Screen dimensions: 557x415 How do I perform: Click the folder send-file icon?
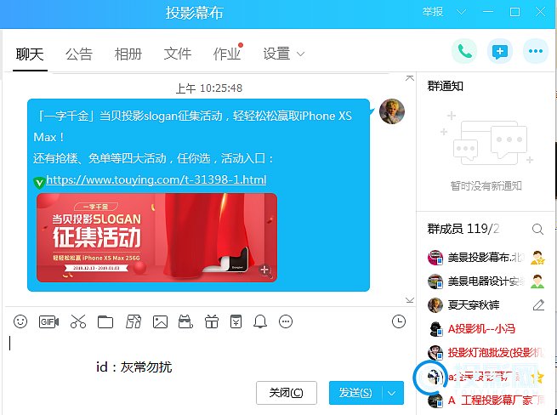pos(105,322)
